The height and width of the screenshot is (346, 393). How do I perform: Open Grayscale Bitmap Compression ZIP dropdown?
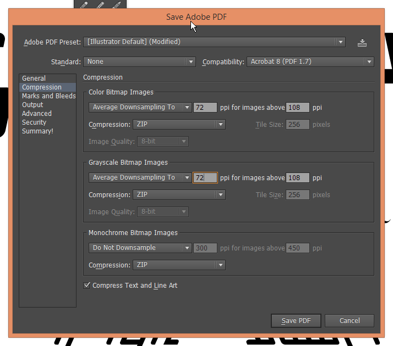[x=179, y=194]
